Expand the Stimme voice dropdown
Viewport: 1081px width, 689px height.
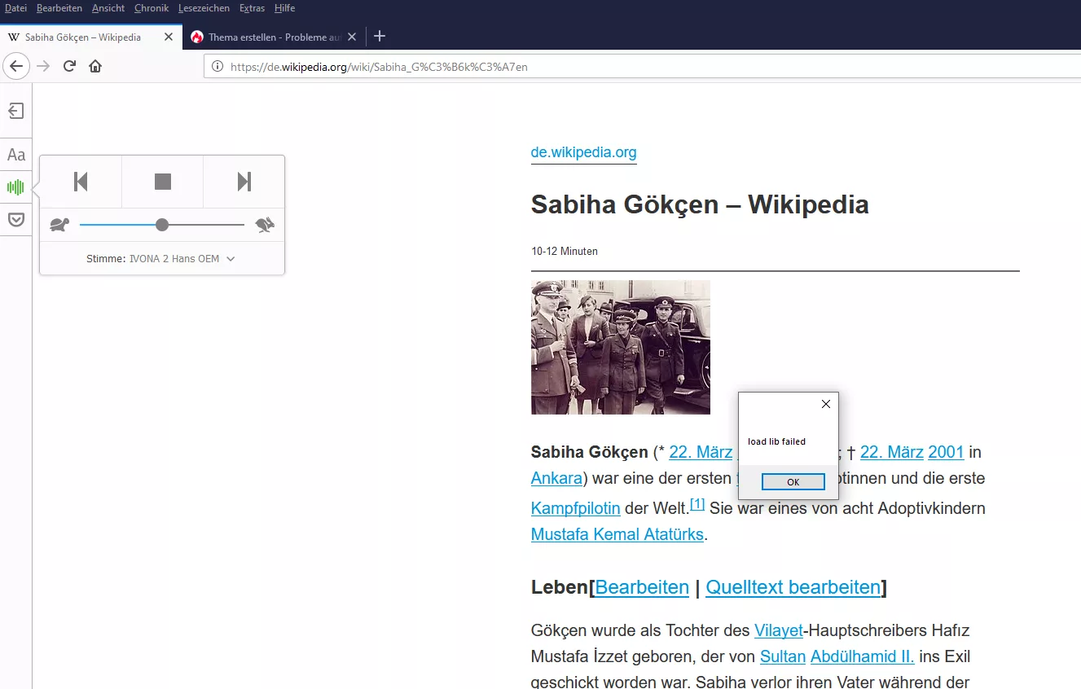(x=161, y=259)
